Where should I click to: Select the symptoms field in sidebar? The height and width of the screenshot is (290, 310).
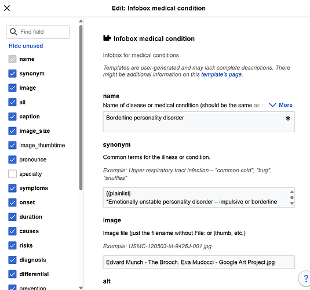[x=34, y=188]
